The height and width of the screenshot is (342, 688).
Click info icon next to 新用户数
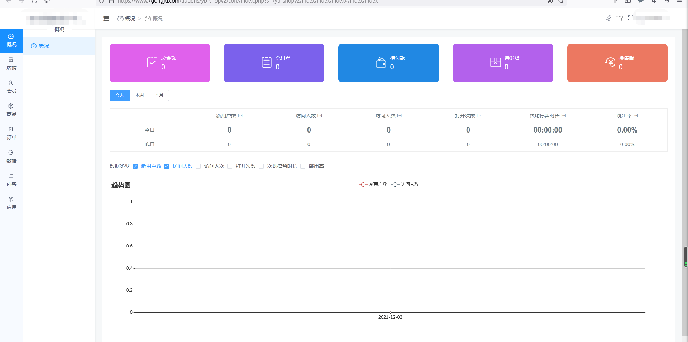coord(240,116)
